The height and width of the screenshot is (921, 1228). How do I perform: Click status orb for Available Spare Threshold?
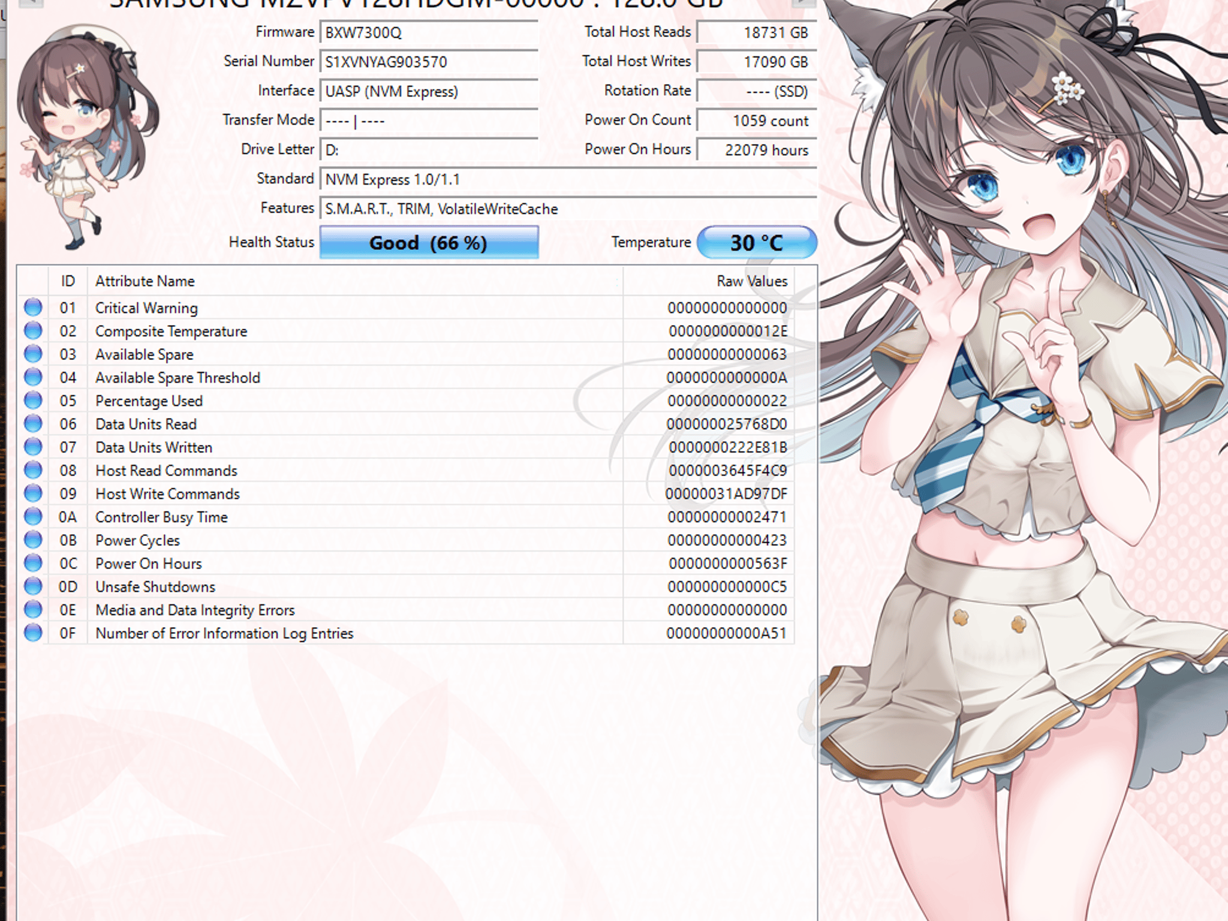[33, 377]
